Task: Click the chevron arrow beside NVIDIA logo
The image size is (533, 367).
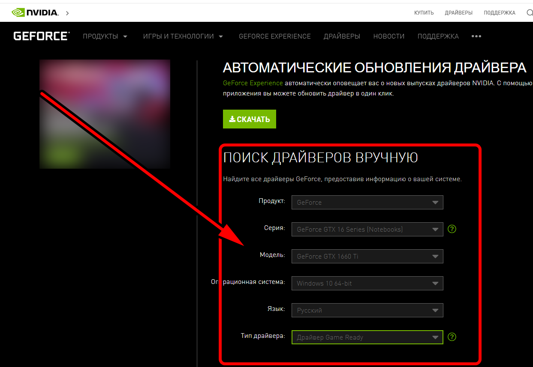Action: (67, 13)
